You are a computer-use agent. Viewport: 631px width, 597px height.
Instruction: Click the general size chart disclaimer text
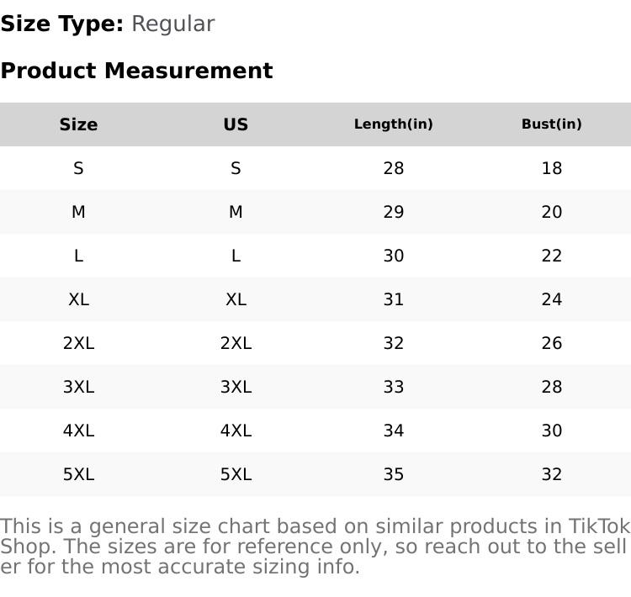pyautogui.click(x=315, y=547)
